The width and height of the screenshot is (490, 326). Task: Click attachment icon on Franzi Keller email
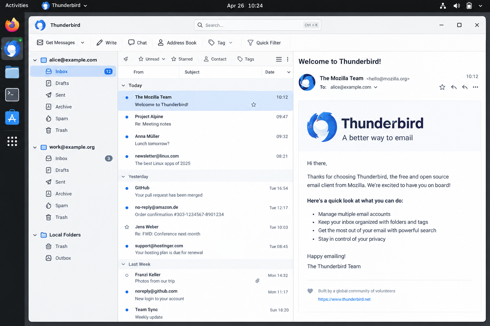point(257,281)
